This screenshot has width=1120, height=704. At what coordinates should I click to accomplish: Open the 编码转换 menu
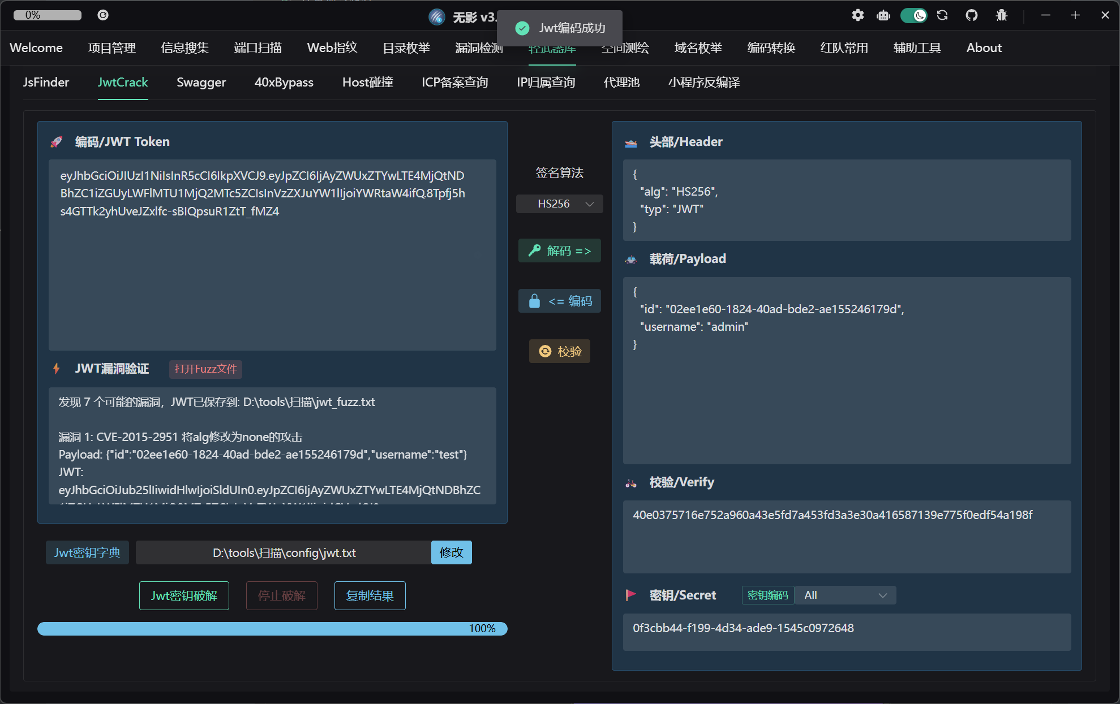coord(771,48)
